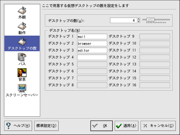
Task: Focus the デスクトップ 2 field 'browser'
Action: 92,43
